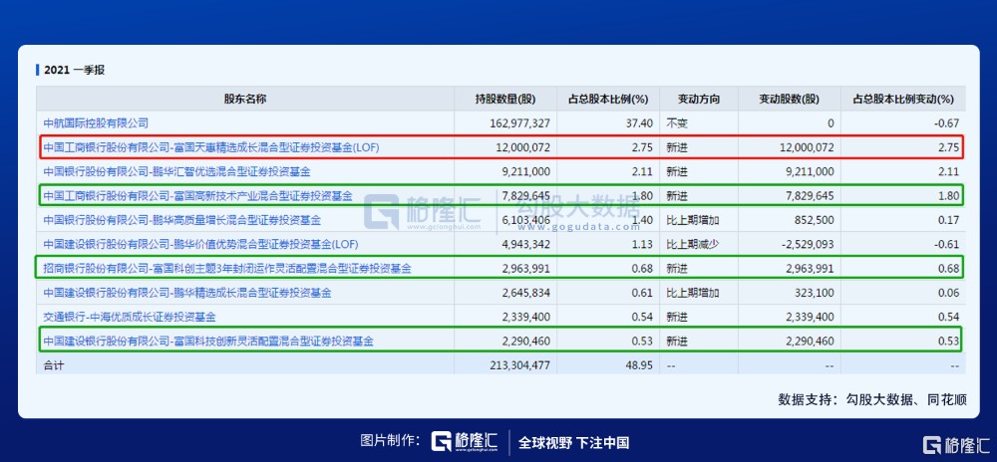Click the 格隆汇 logo beside 图片制作
997x462 pixels.
tap(465, 442)
